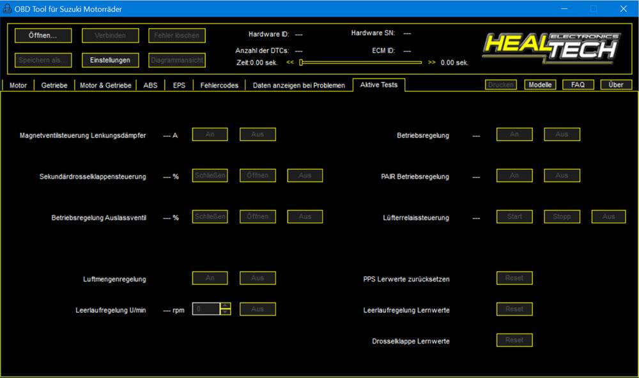Image resolution: width=639 pixels, height=378 pixels.
Task: Open the Über information window
Action: point(615,84)
